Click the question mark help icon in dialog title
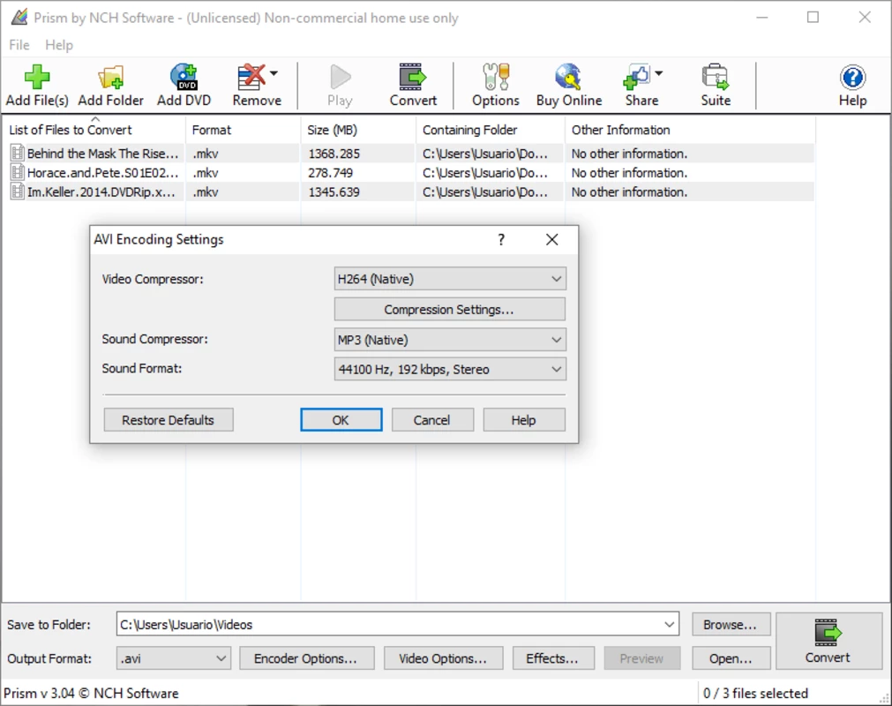892x706 pixels. point(501,239)
